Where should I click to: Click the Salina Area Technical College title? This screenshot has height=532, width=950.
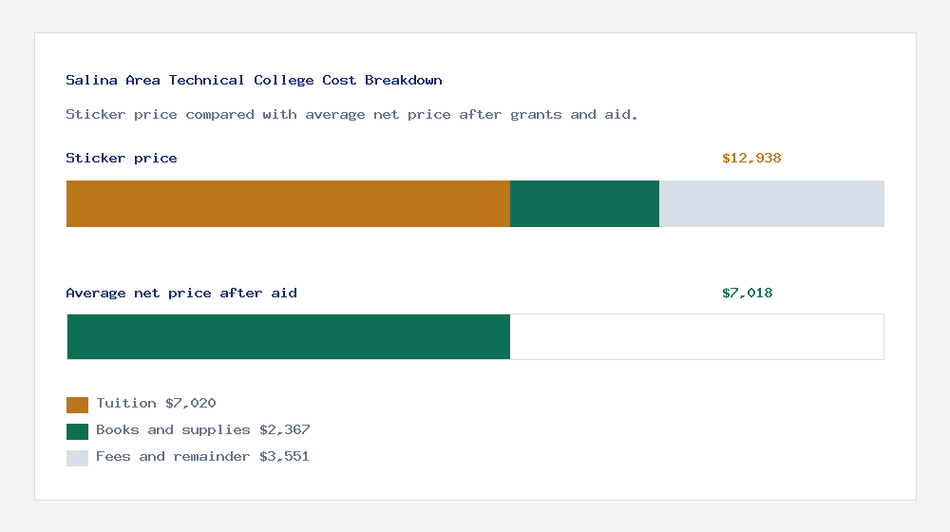click(254, 80)
